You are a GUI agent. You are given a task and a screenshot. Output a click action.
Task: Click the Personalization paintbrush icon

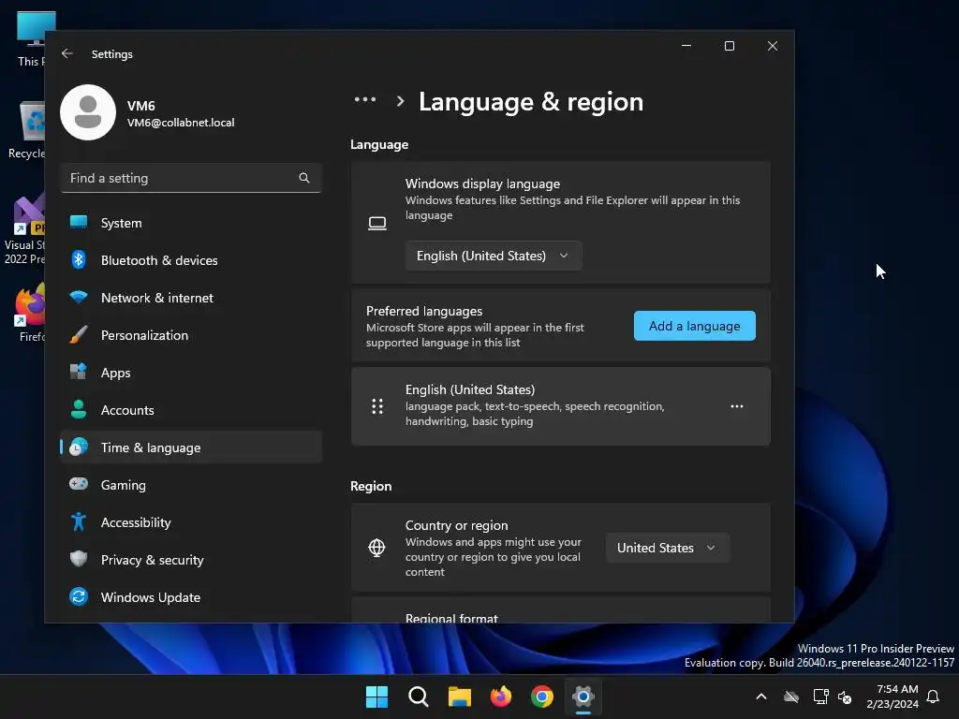tap(79, 335)
